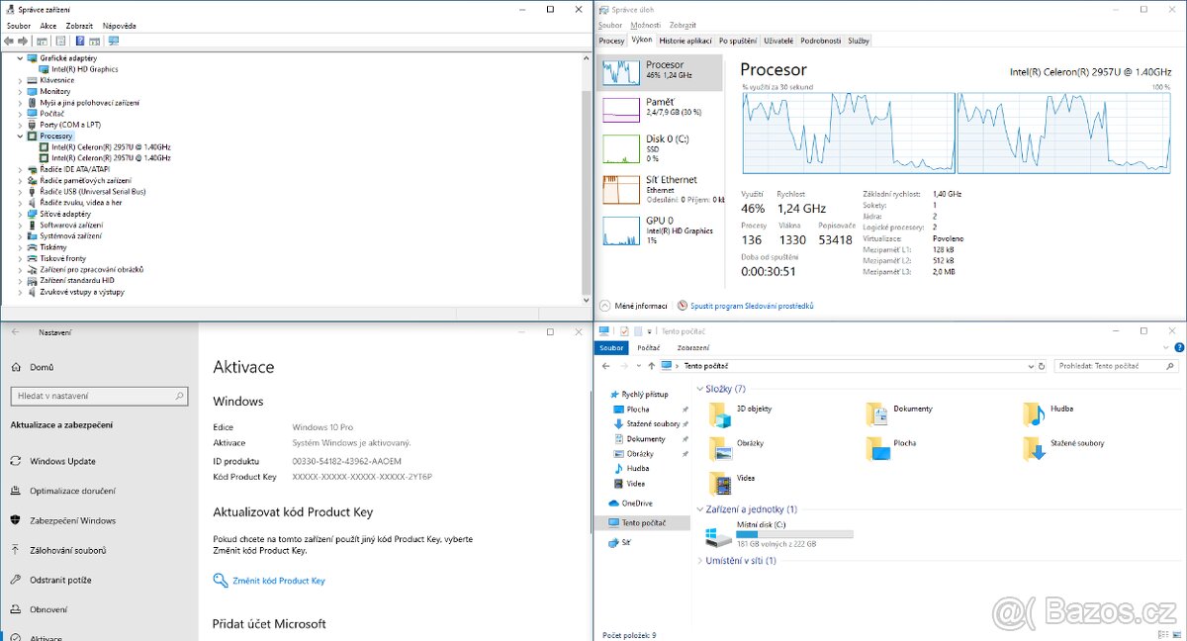Collapse the Grafické adaptéry node
Image resolution: width=1187 pixels, height=641 pixels.
[20, 58]
